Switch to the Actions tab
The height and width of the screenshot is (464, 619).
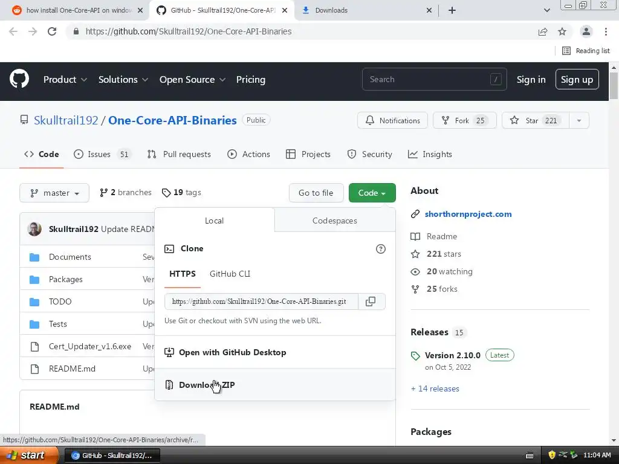(x=248, y=154)
